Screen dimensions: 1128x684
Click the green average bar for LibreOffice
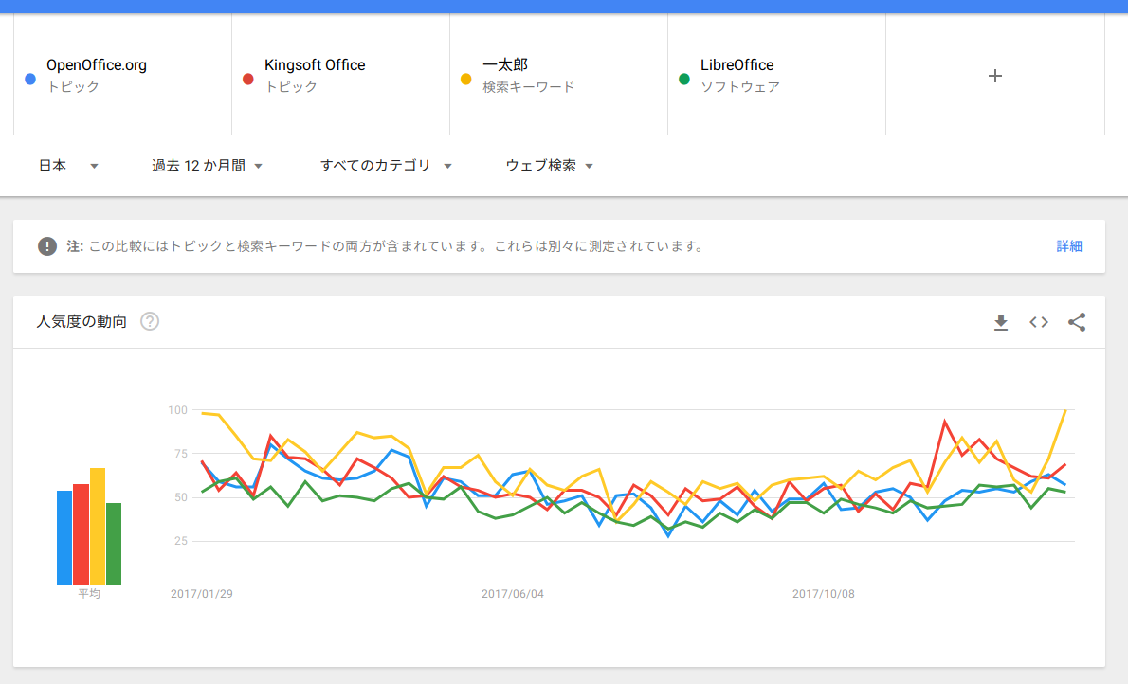pyautogui.click(x=114, y=544)
